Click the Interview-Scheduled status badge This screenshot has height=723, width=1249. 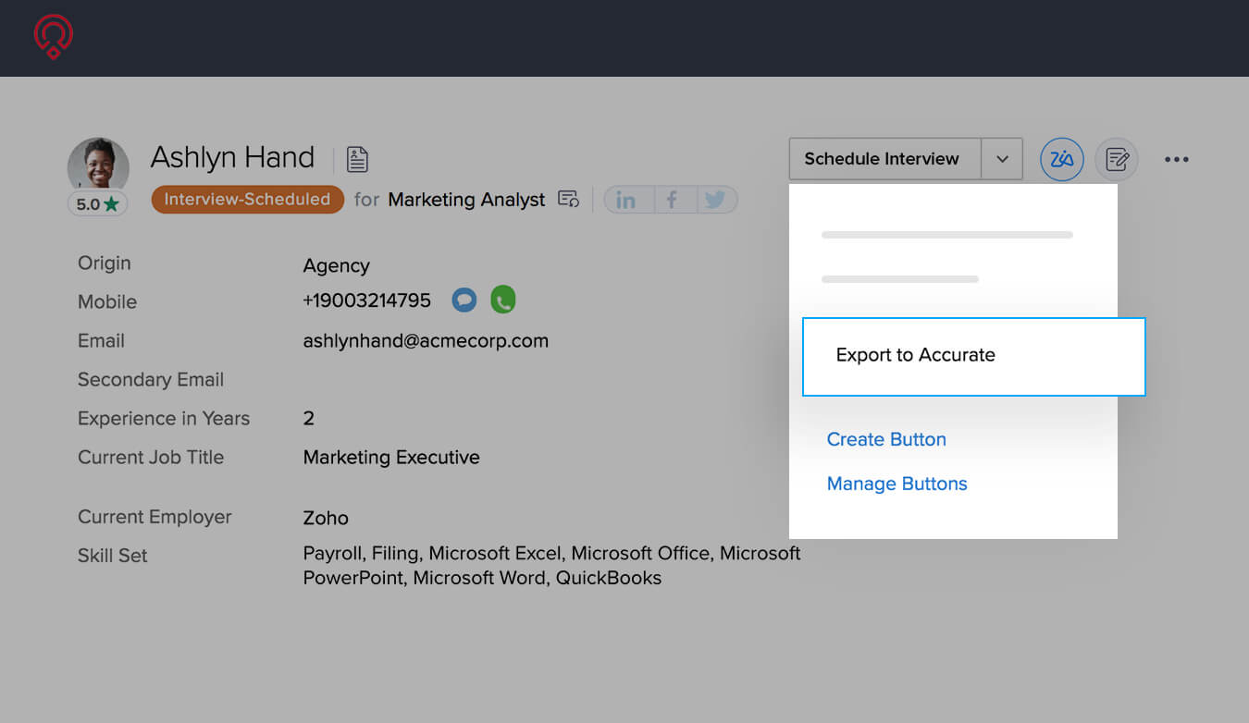click(x=247, y=200)
